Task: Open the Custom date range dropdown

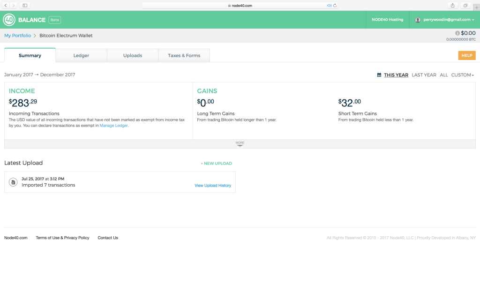Action: (x=462, y=75)
